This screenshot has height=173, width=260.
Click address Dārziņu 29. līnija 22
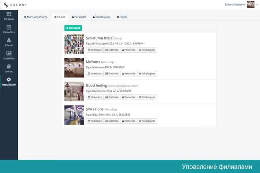(x=104, y=91)
